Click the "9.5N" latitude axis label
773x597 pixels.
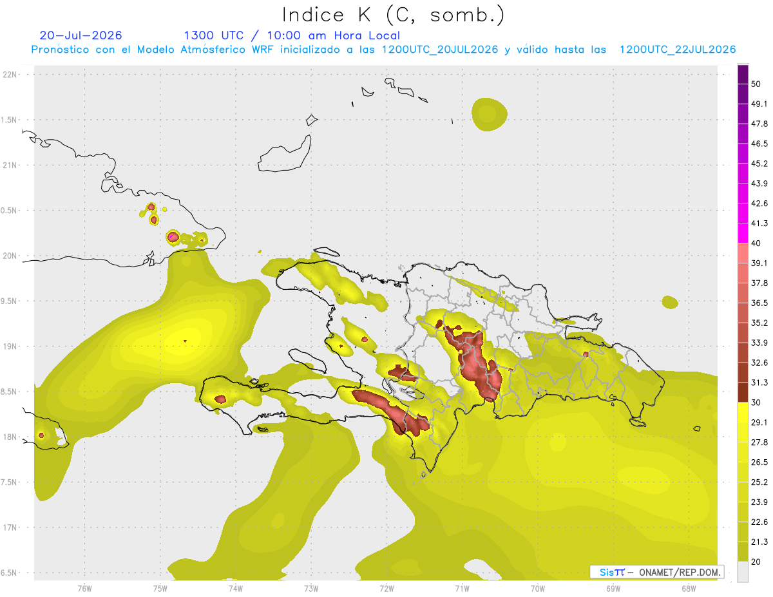[x=10, y=301]
